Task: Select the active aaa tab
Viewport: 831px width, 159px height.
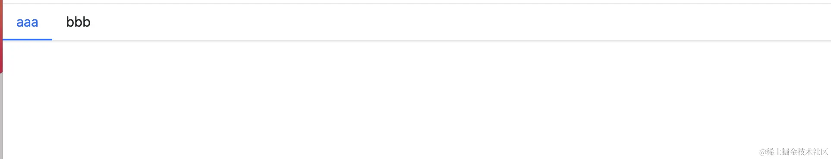Action: [x=27, y=22]
